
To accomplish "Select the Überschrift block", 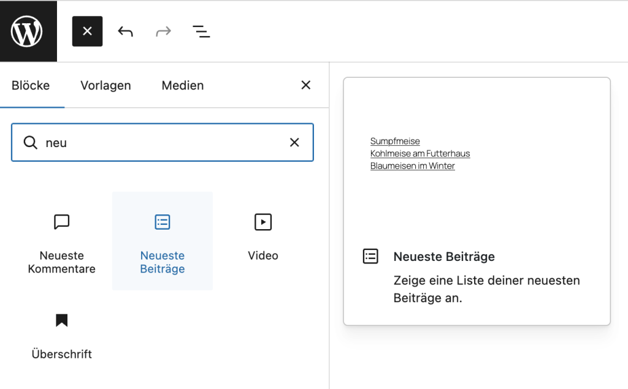I will point(61,334).
